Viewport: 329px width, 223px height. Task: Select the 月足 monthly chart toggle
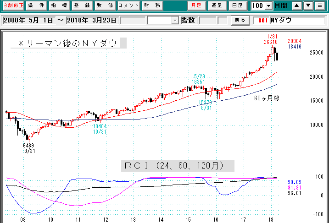196,6
